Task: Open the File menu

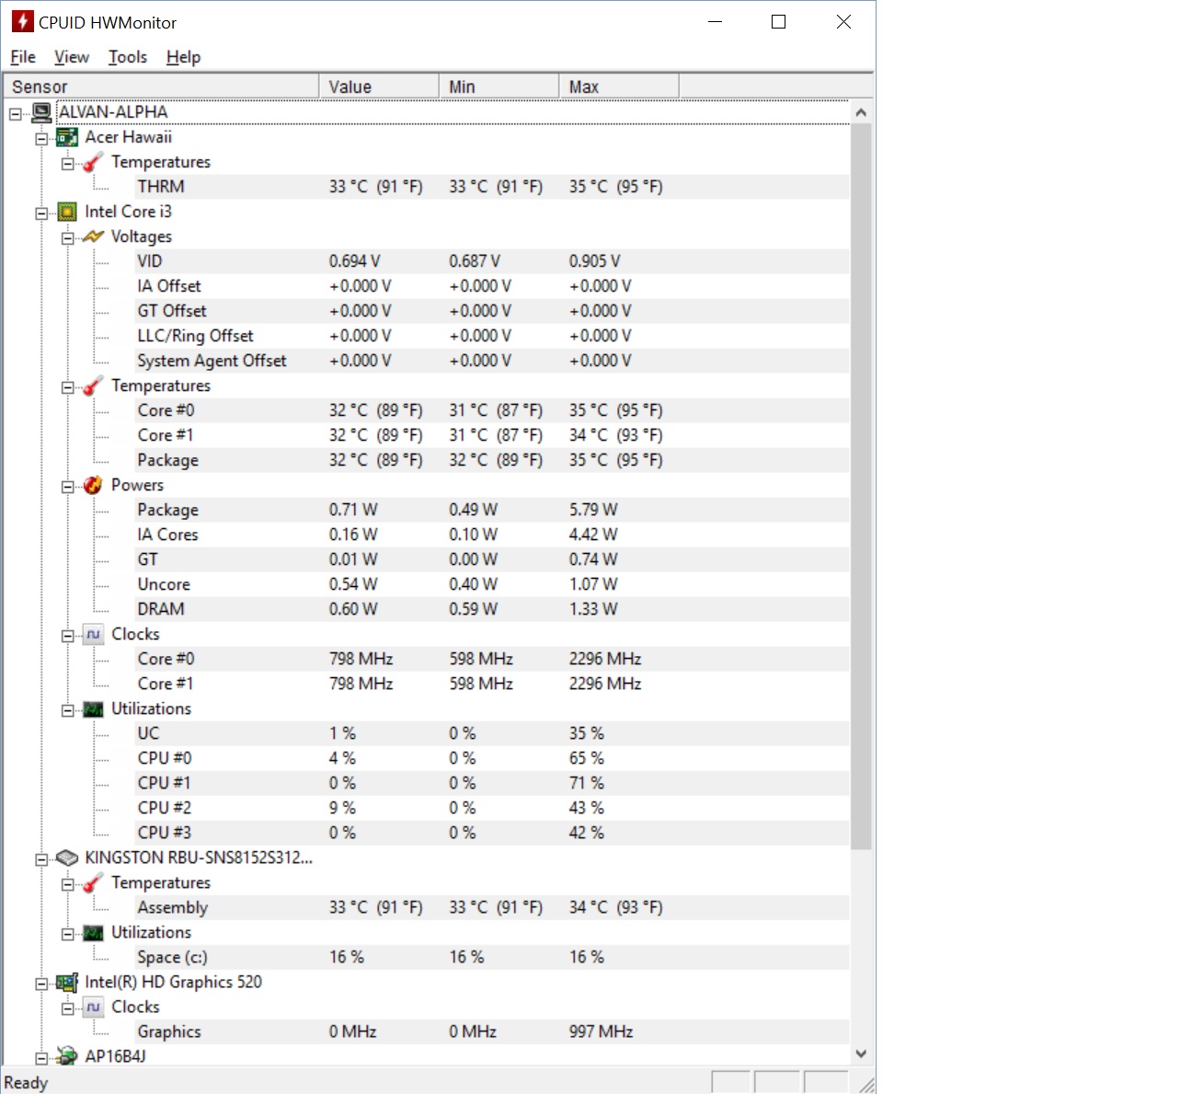Action: tap(23, 57)
